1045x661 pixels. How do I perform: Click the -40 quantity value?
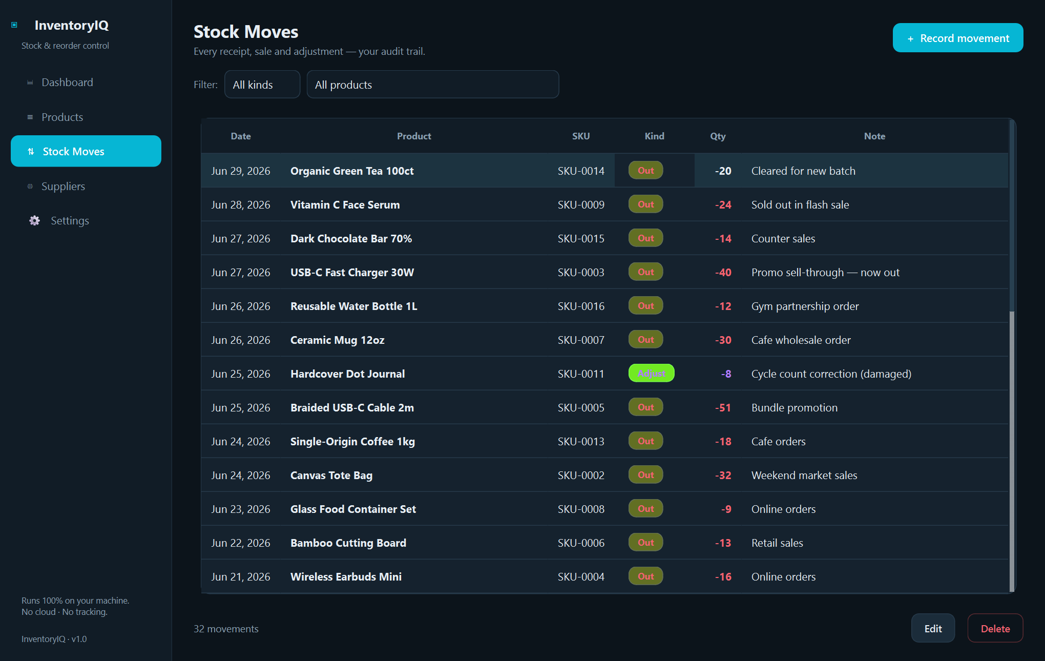click(x=723, y=273)
